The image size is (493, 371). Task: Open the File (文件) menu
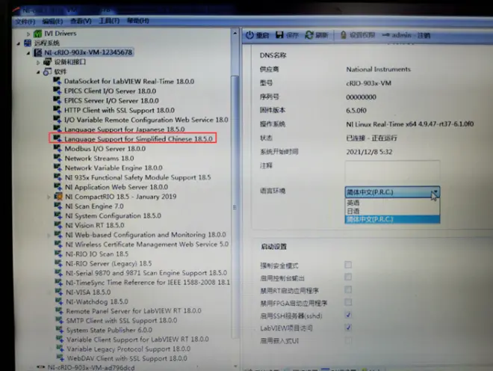click(x=25, y=22)
